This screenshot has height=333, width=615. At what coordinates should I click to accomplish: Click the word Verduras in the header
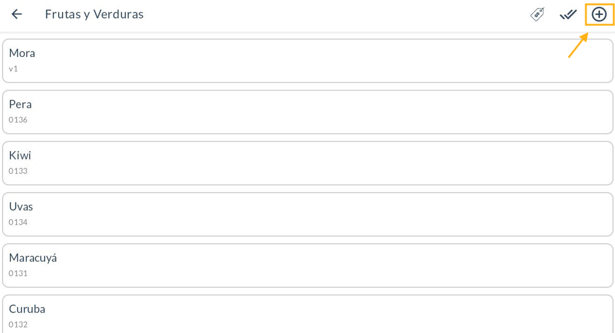click(118, 14)
